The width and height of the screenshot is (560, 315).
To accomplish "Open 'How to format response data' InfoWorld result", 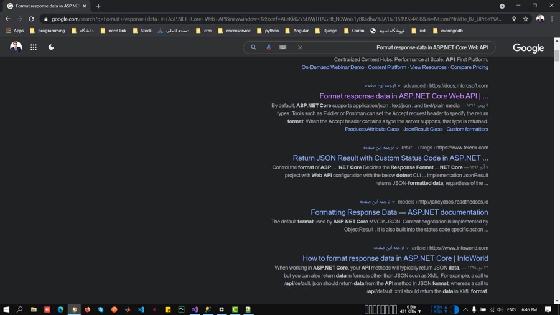I will 395,258.
